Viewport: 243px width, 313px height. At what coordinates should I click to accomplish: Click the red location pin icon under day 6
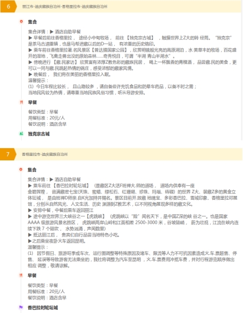point(21,21)
